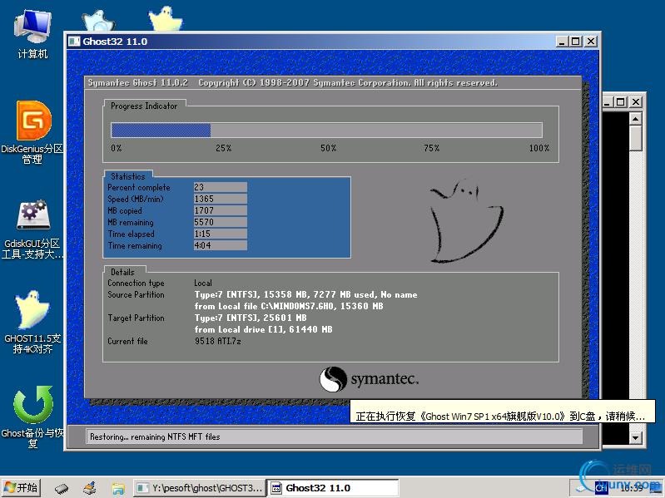Click the Ghost32 title bar icon
665x498 pixels.
tap(74, 42)
